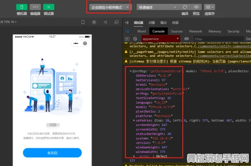Screen dimensions: 251x166
Task: Detach simulator into separate window
Action: click(117, 22)
